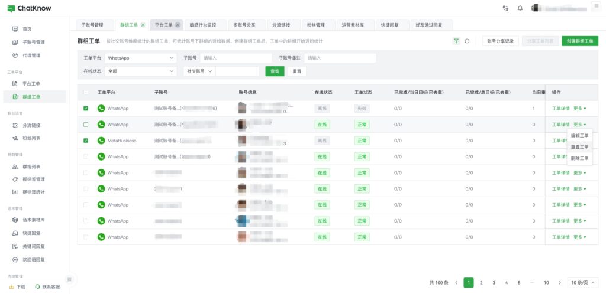Collapse the sidebar with the toggle icon
The height and width of the screenshot is (294, 606).
pyautogui.click(x=70, y=279)
